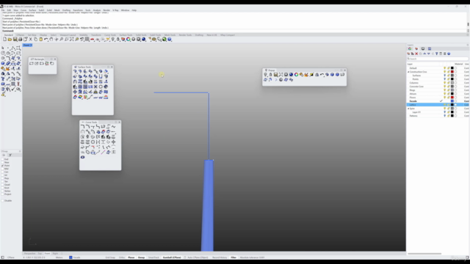Click the layer filter funnel icon
Screen dimensions: 470x264
(437, 54)
